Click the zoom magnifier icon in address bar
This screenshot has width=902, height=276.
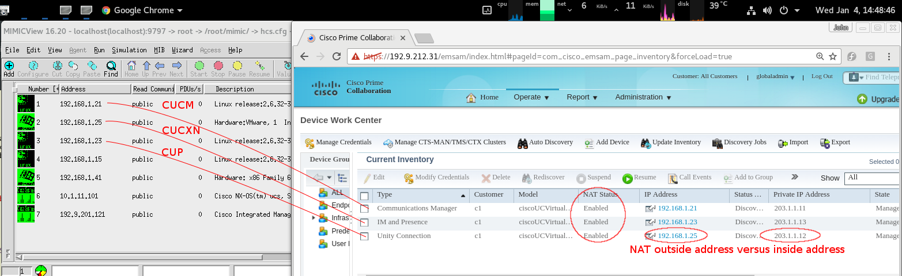(820, 56)
